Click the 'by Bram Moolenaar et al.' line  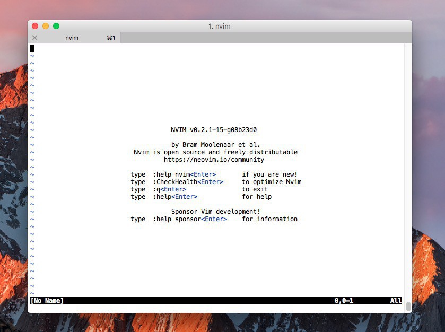(215, 145)
